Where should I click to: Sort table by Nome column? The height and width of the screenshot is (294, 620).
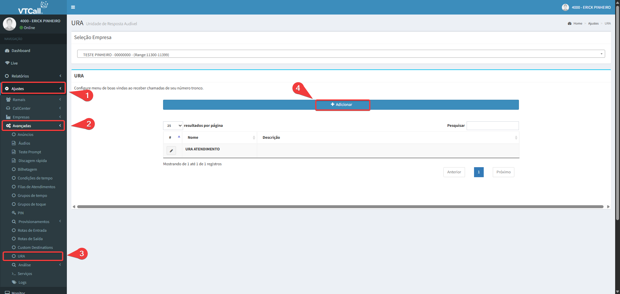click(x=220, y=137)
